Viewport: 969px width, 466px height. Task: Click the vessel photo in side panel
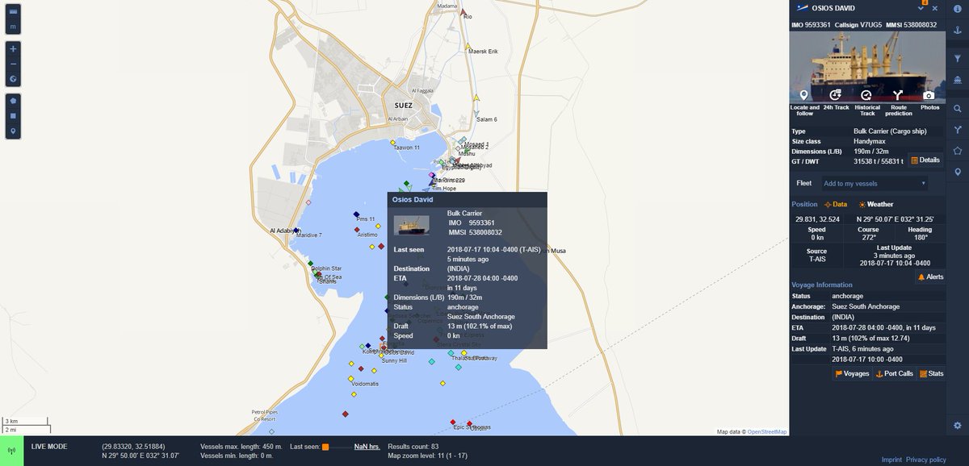867,67
